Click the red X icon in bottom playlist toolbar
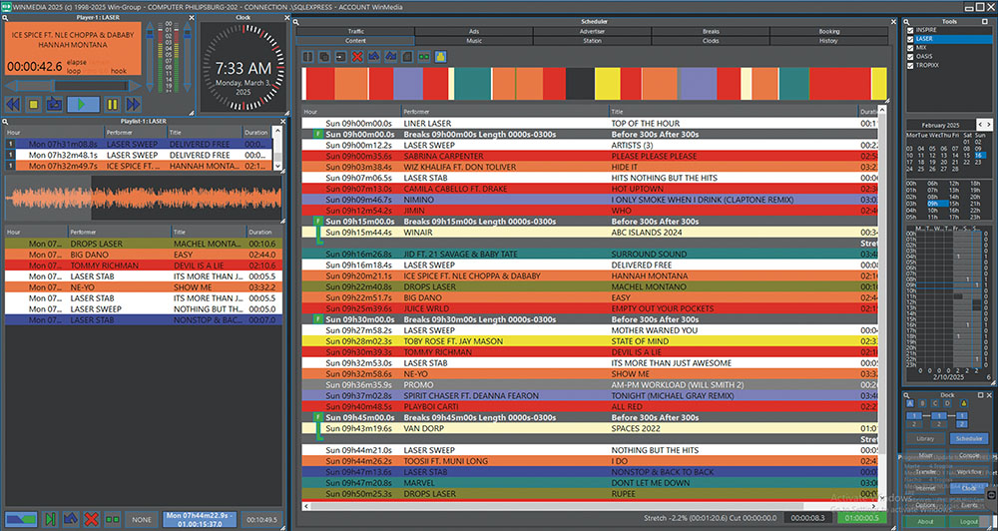998x531 pixels. 91,519
